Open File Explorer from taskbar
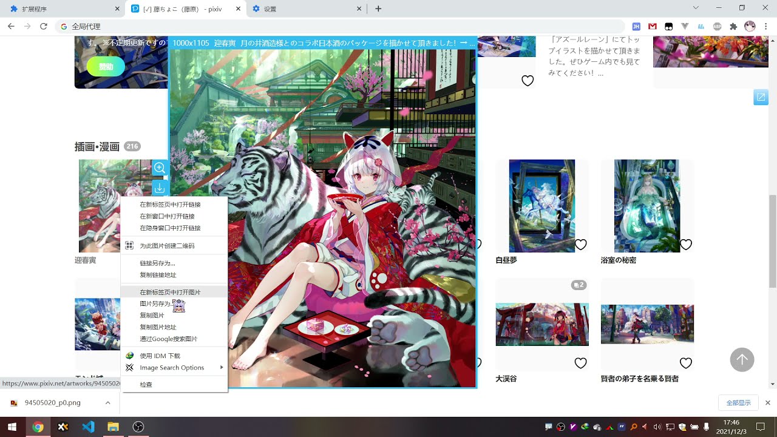 [113, 427]
